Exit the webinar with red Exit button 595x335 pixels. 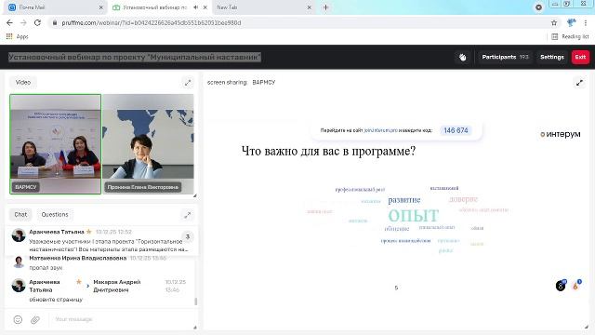coord(580,57)
